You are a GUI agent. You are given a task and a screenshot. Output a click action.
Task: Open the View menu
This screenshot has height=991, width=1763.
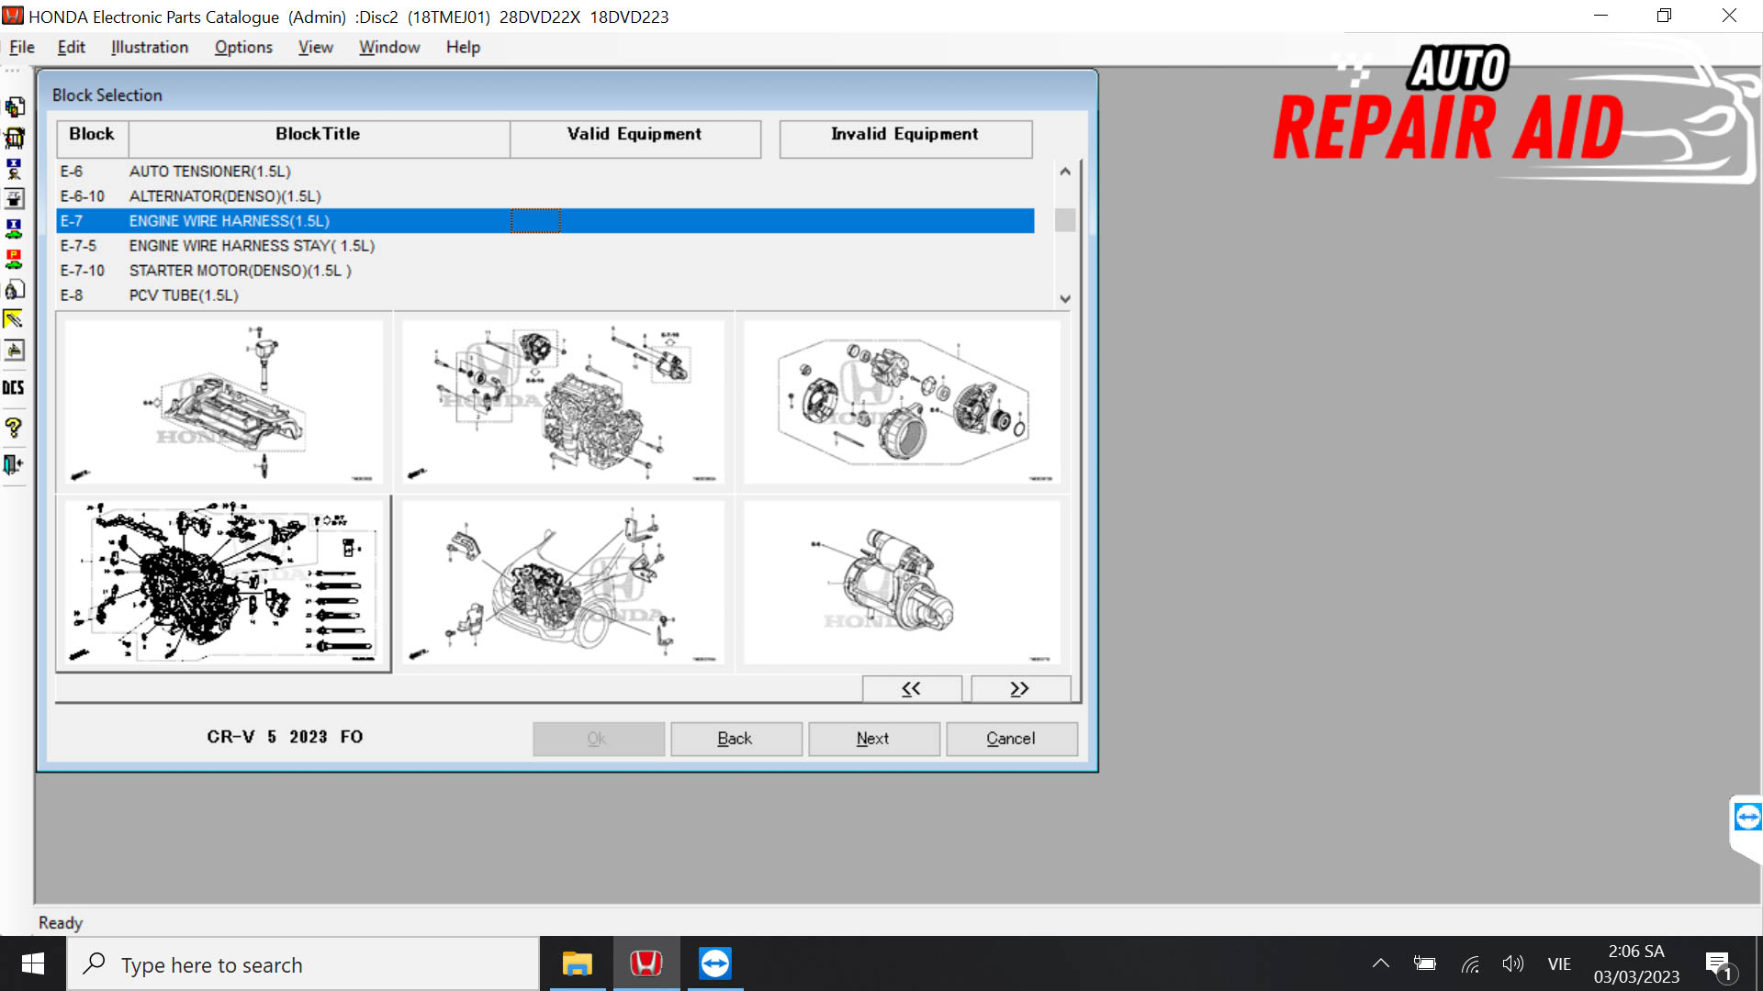point(315,48)
